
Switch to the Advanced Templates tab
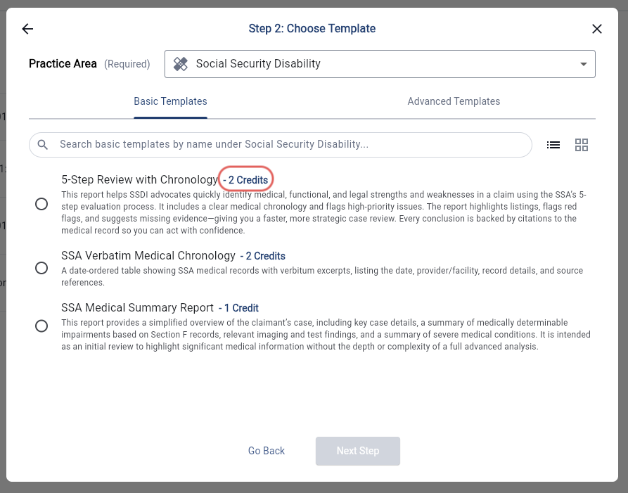454,101
